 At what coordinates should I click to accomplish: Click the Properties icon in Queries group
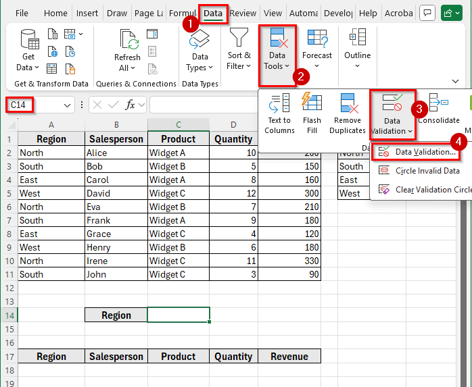click(152, 52)
